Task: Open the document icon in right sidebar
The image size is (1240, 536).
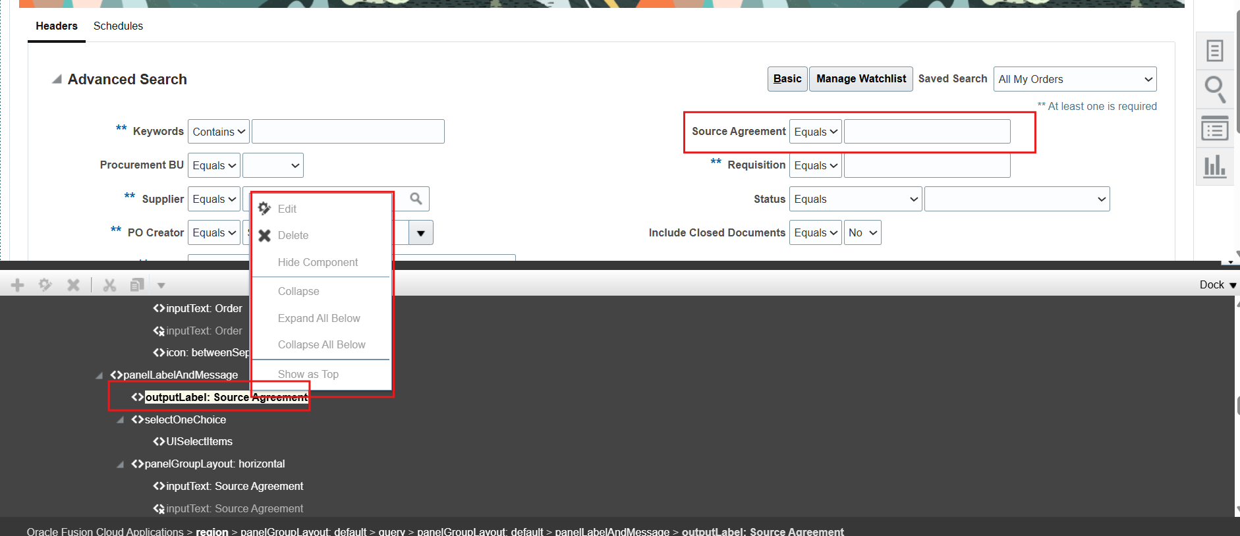Action: [1214, 51]
